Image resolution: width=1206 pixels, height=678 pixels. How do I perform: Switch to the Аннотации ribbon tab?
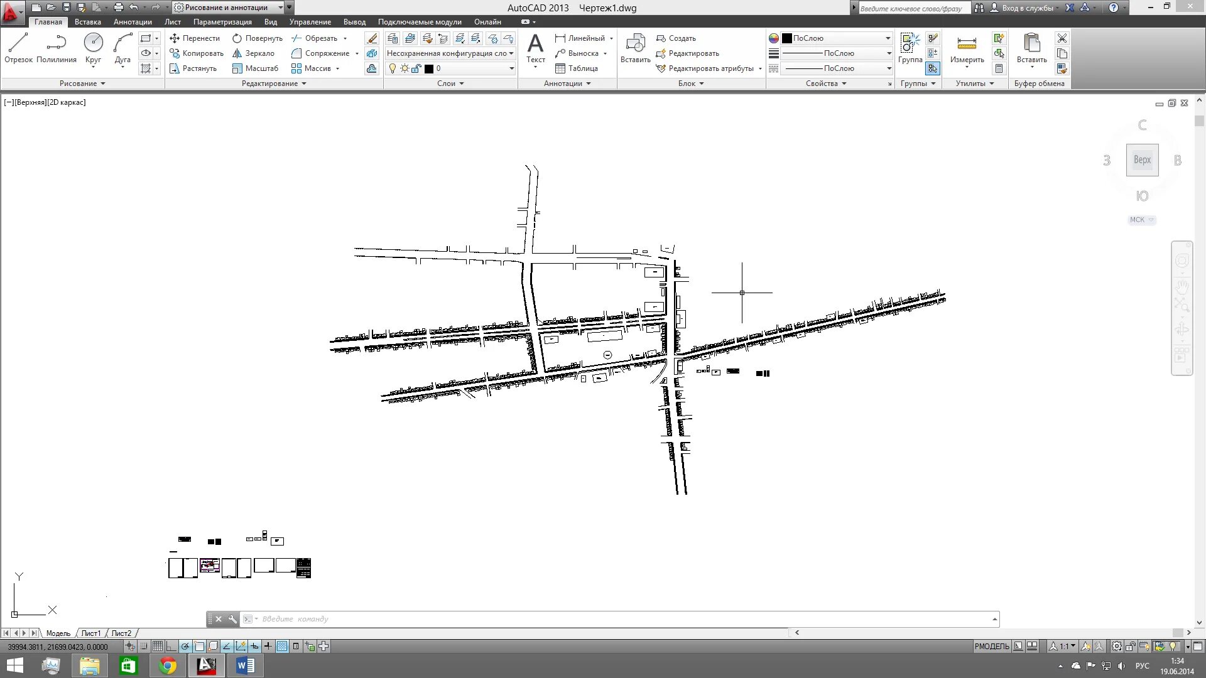coord(133,22)
